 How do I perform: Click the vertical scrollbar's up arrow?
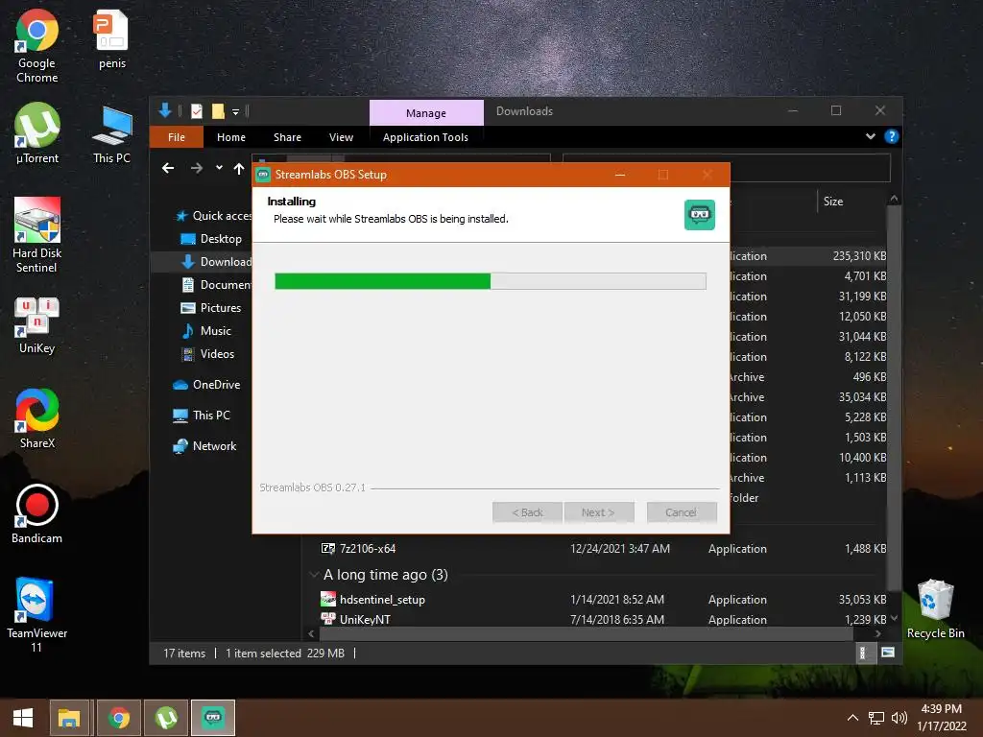click(894, 199)
